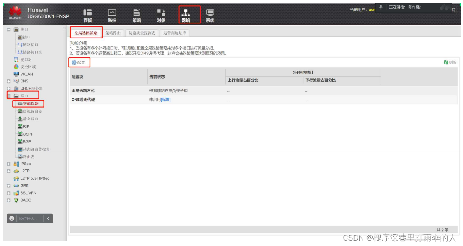463x246 pixels.
Task: Select 接口 child item in tree
Action: 26,37
